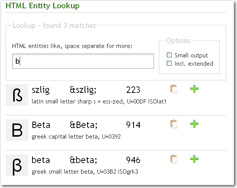Click the green plus for small beta

coord(194,159)
